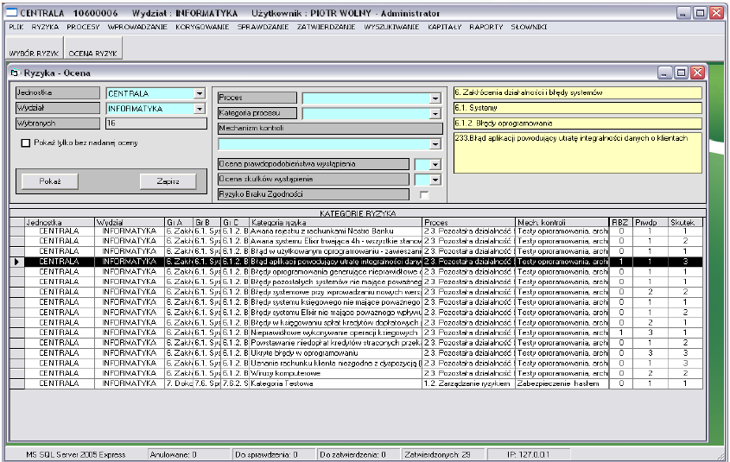Screen dimensions: 730x462
Task: Open the SŁOWNIKI menu
Action: (x=529, y=27)
